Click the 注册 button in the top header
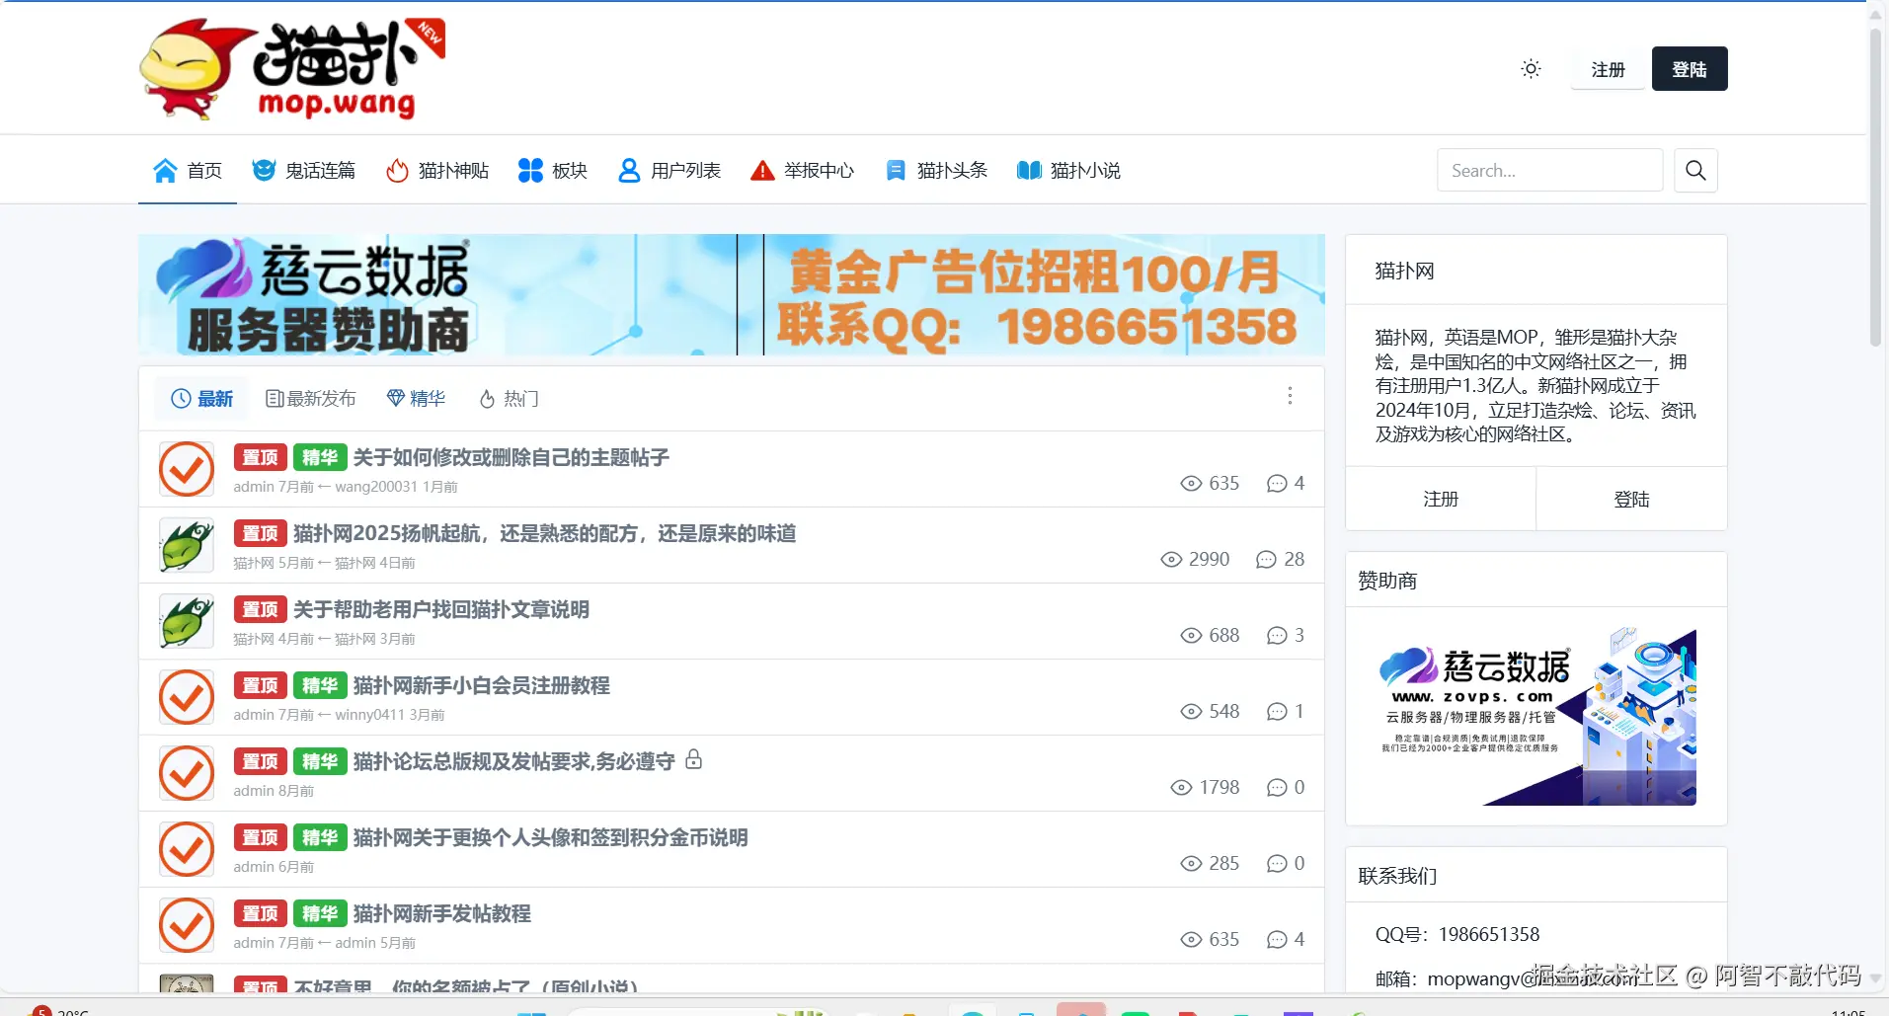Screen dimensions: 1889x1016 click(1608, 69)
